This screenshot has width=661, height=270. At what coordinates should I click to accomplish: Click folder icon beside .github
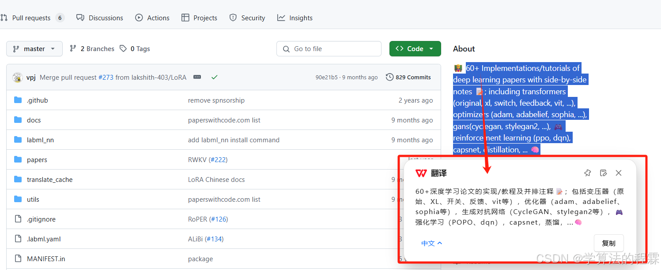18,100
